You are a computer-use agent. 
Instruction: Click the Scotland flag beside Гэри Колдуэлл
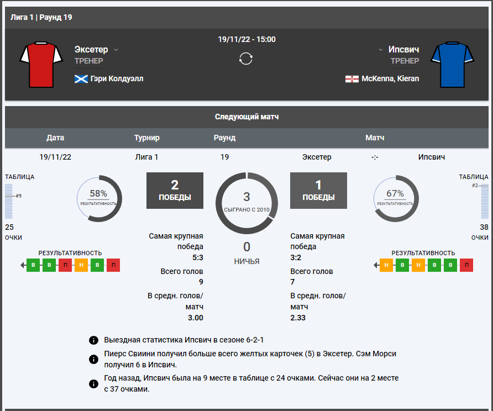click(x=81, y=79)
